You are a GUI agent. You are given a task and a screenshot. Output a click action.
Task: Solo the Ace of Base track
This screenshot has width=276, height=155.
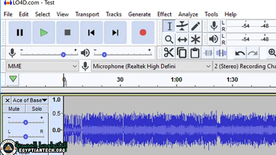(37, 109)
